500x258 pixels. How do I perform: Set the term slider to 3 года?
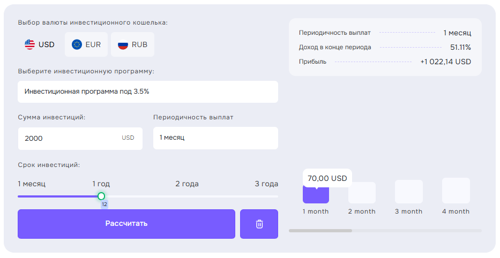(277, 196)
